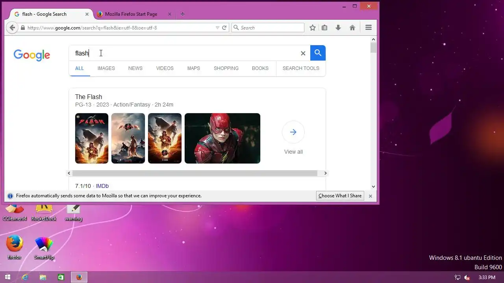This screenshot has height=283, width=504.
Task: Click the muted volume tray icon
Action: coord(467,277)
